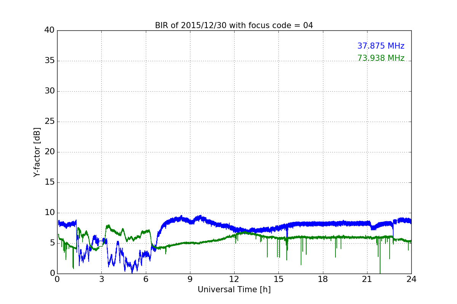Click the y-axis tick label 20
Screen dimensions: 457x304
click(50, 152)
